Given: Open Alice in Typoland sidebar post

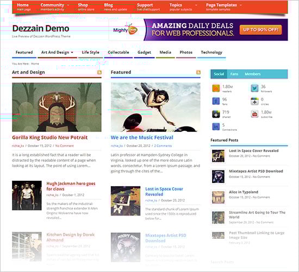Looking at the screenshot, I should coord(244,192).
